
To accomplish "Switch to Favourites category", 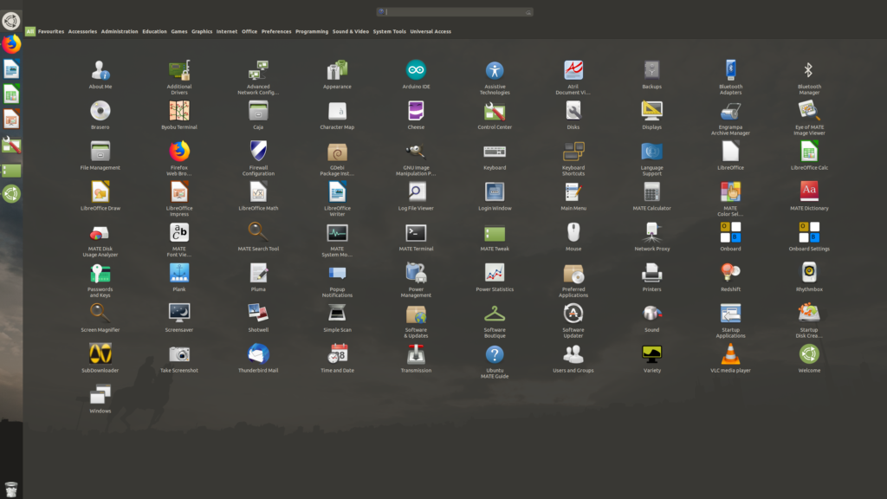I will [51, 32].
